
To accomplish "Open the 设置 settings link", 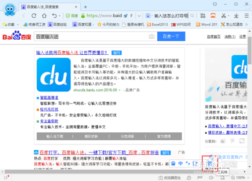I will (x=242, y=37).
